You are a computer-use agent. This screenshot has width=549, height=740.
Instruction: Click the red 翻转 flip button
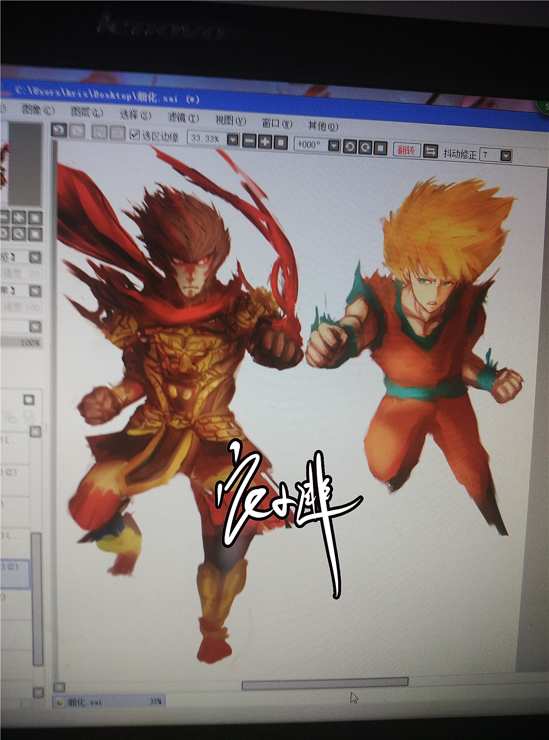point(407,150)
